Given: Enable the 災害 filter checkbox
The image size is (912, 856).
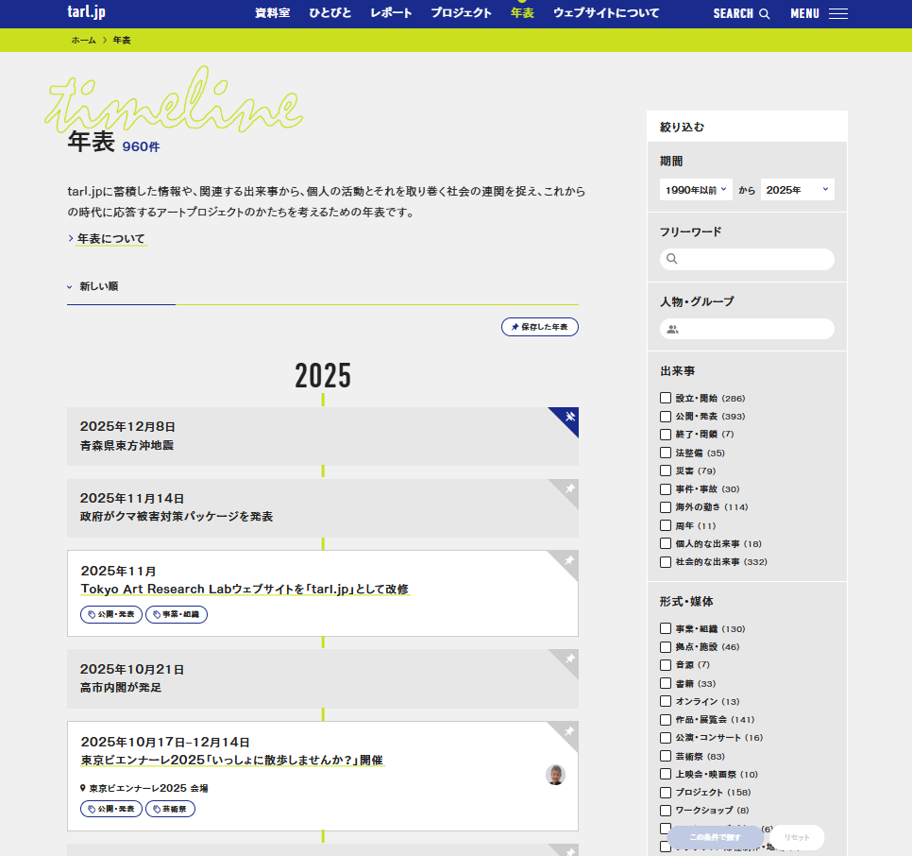Looking at the screenshot, I should pos(666,471).
